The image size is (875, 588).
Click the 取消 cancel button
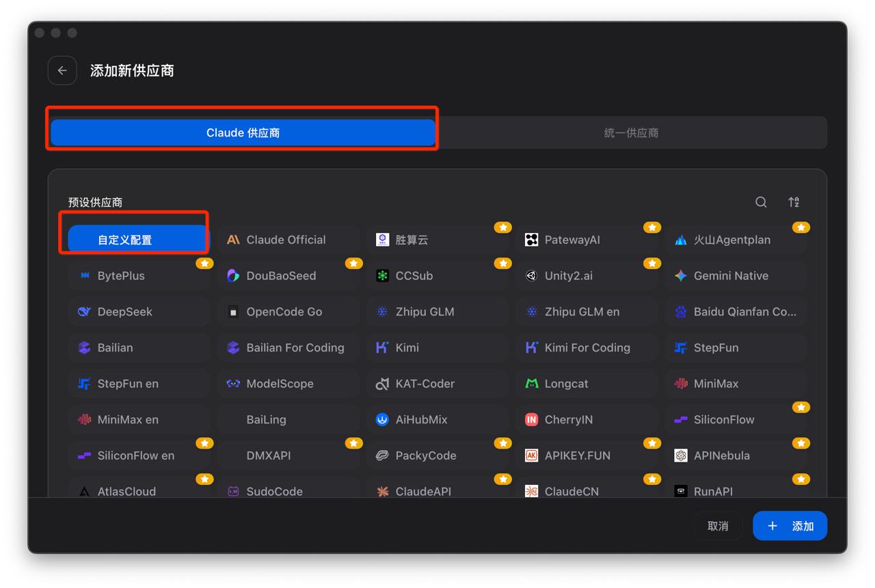(x=718, y=526)
